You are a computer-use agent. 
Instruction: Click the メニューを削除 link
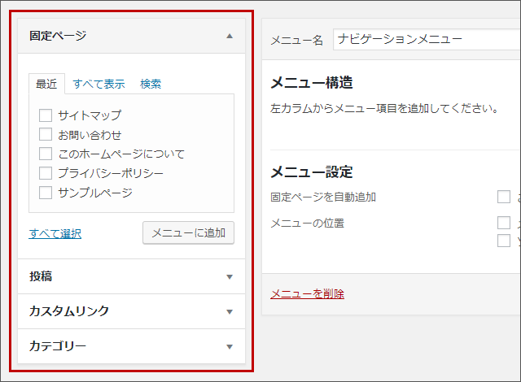coord(307,294)
